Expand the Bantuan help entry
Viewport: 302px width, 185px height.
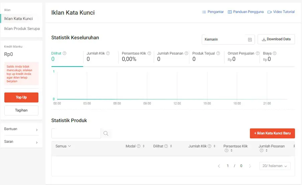[x=21, y=129]
